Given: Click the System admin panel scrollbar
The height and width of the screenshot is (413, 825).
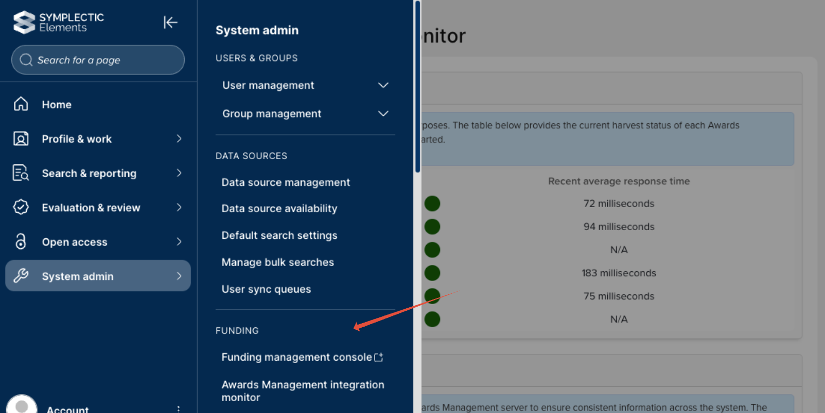Looking at the screenshot, I should pyautogui.click(x=418, y=87).
